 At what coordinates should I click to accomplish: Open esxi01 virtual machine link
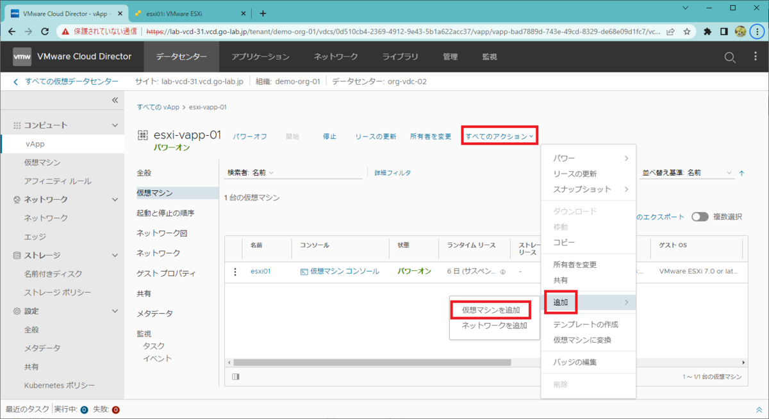pyautogui.click(x=260, y=272)
